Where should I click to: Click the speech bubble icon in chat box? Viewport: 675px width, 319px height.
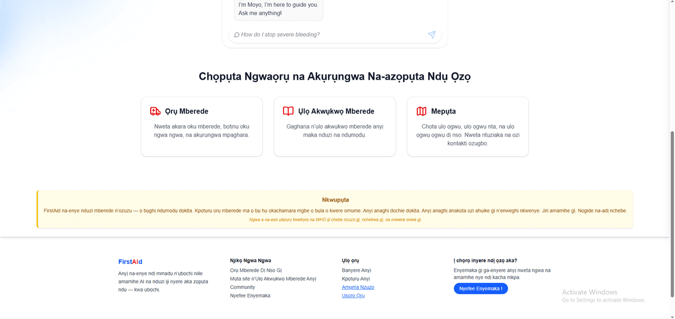tap(237, 35)
